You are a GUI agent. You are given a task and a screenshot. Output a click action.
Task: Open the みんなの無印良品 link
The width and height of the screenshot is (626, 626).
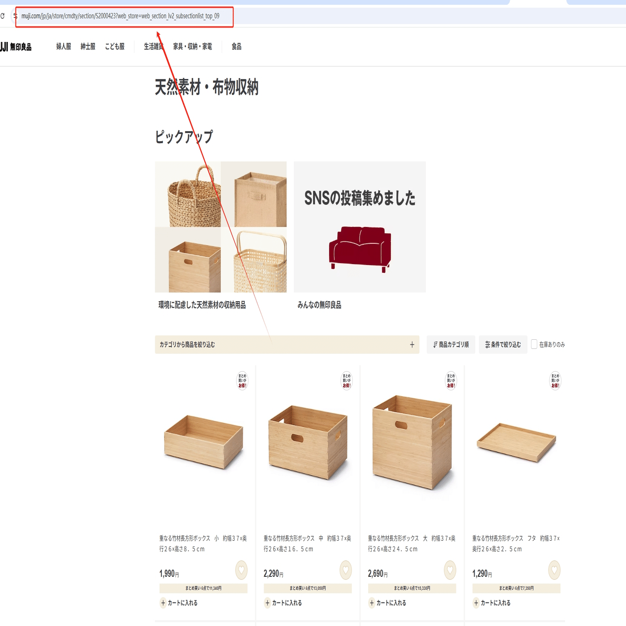coord(320,305)
